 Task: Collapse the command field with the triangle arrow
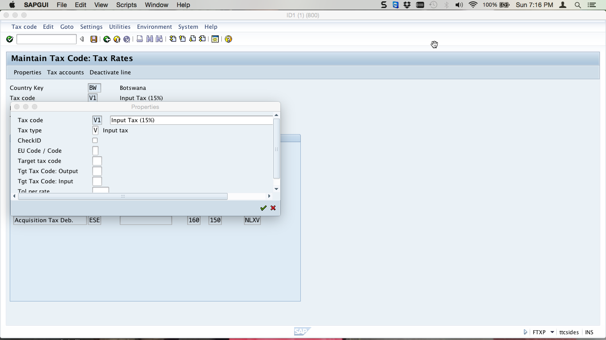tap(82, 39)
